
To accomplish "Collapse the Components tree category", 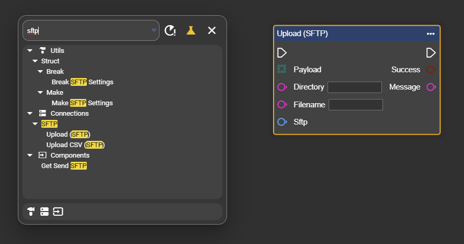I will [30, 156].
